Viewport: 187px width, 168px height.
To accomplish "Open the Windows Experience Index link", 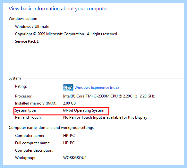I will point(97,88).
